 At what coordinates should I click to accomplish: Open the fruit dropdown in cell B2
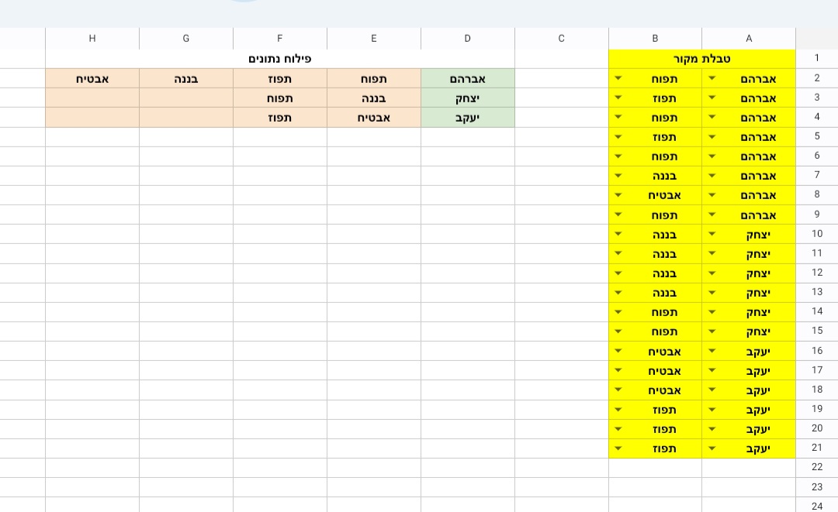tap(618, 78)
